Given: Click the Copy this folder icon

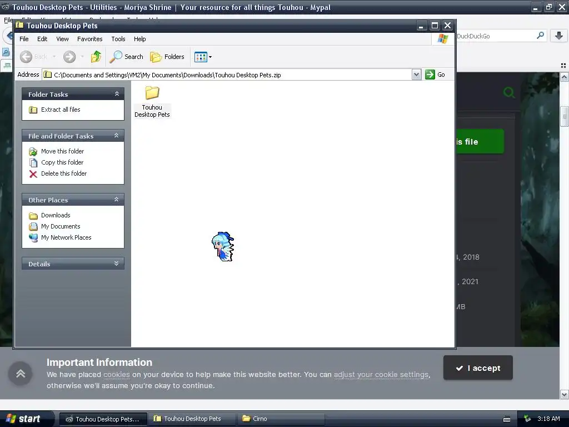Looking at the screenshot, I should click(x=33, y=163).
